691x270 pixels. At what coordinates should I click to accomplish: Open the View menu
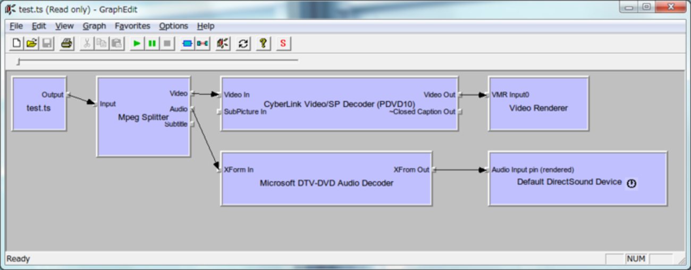[64, 26]
